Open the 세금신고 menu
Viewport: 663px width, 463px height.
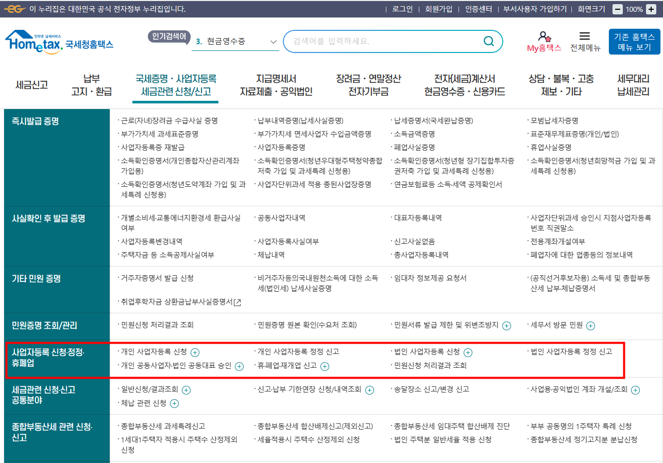31,85
